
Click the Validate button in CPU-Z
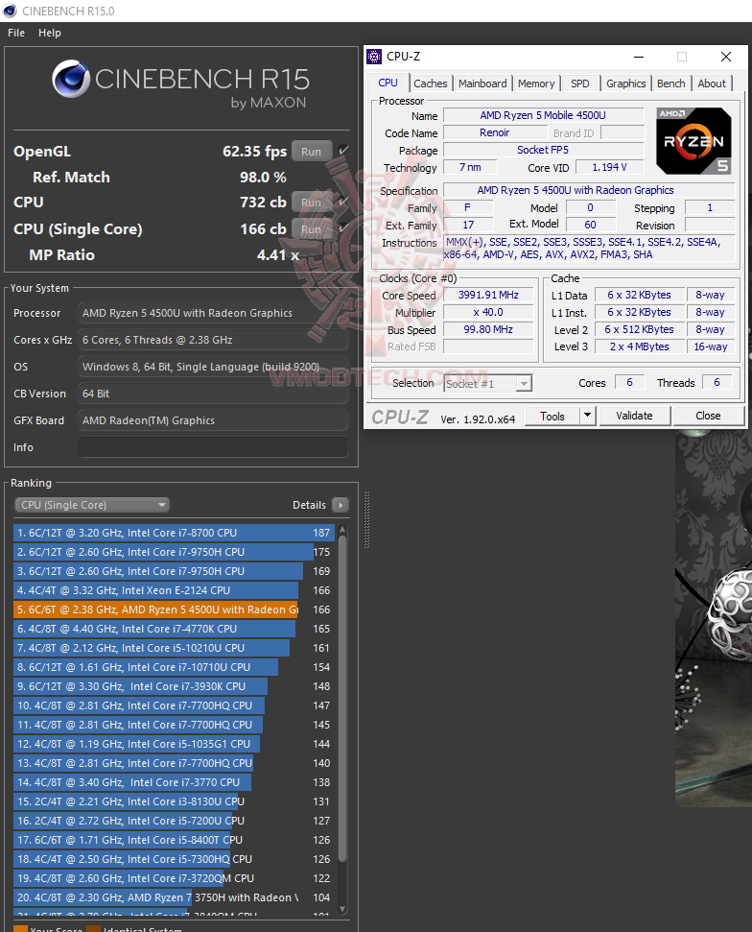coord(634,416)
